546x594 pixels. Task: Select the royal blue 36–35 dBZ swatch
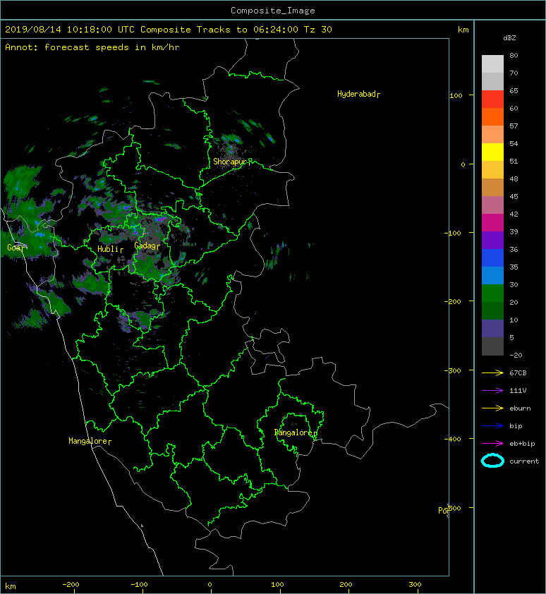[x=492, y=257]
